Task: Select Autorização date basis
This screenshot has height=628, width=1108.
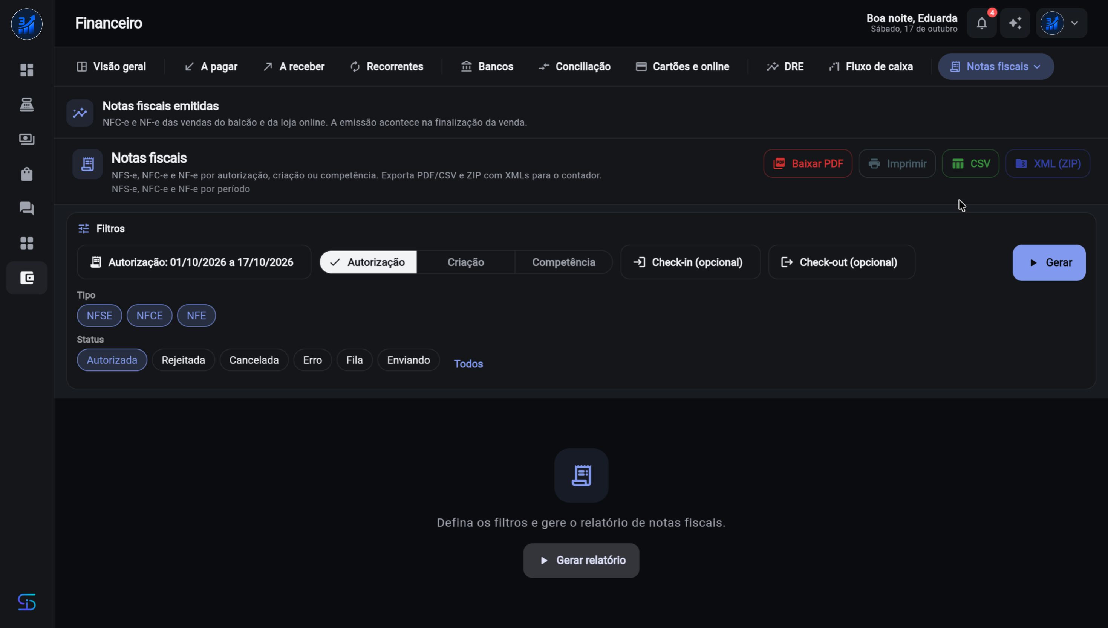Action: [x=368, y=262]
